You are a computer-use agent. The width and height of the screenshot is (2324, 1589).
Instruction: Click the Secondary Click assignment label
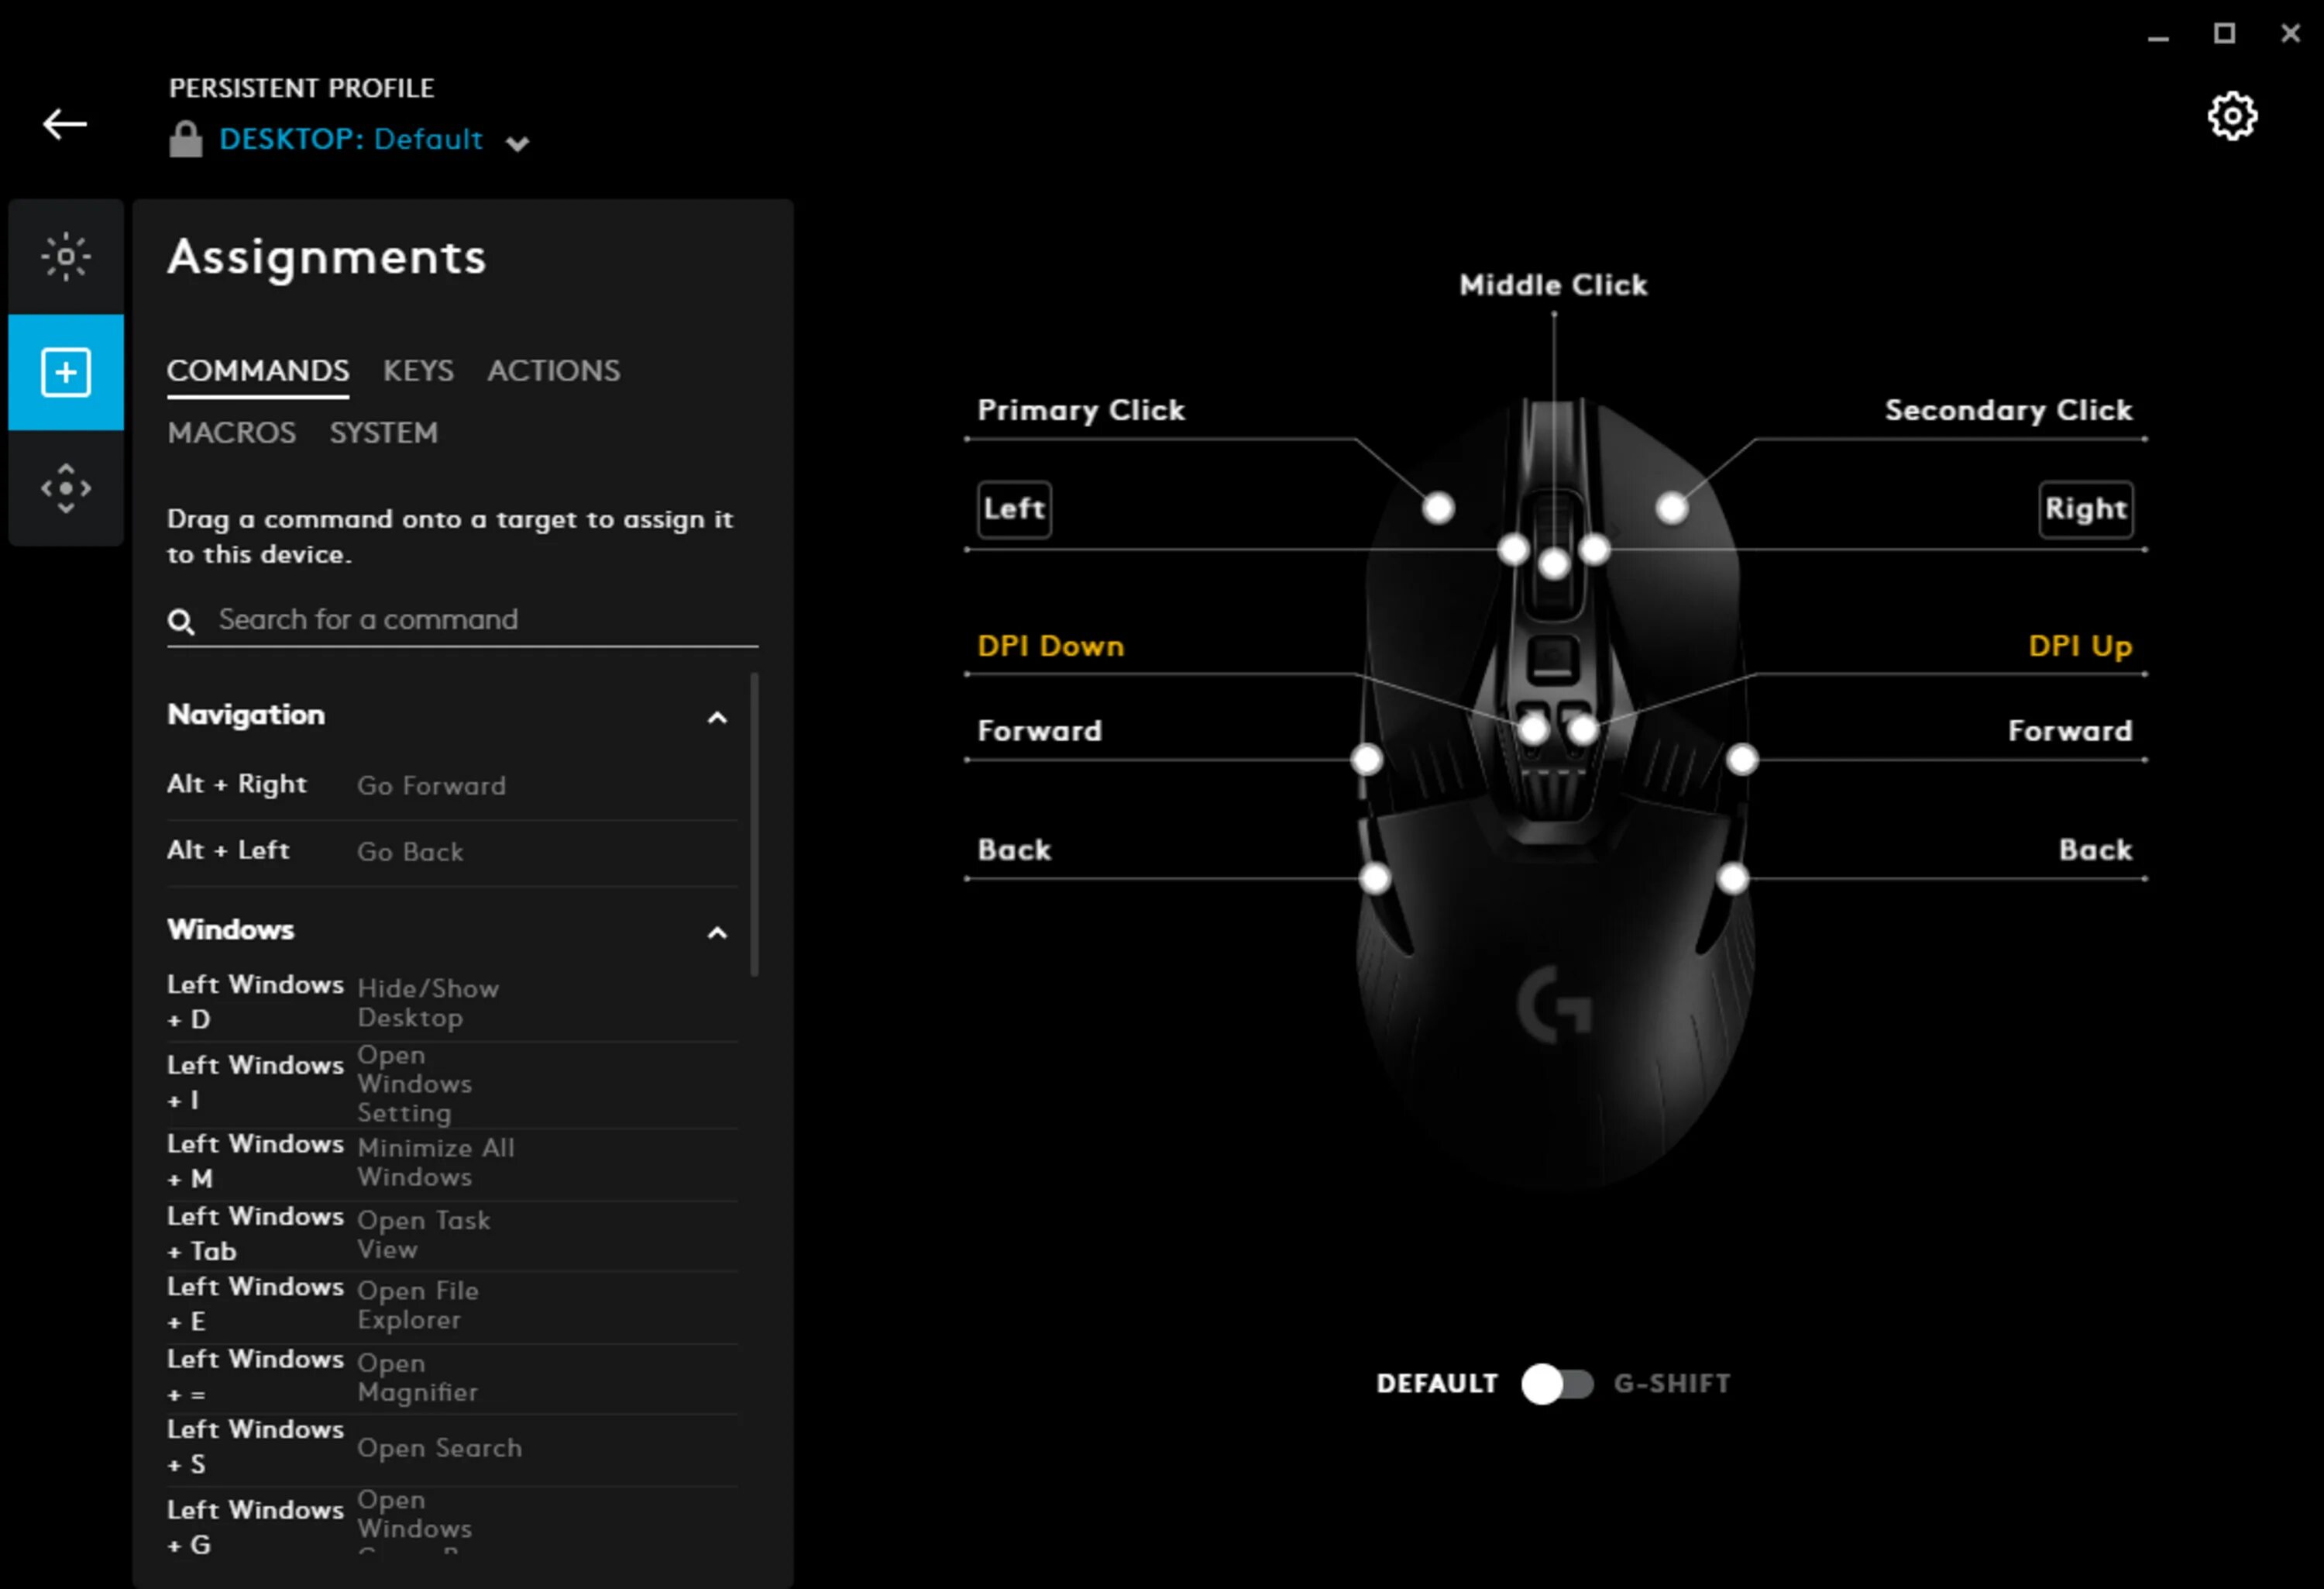(2008, 410)
